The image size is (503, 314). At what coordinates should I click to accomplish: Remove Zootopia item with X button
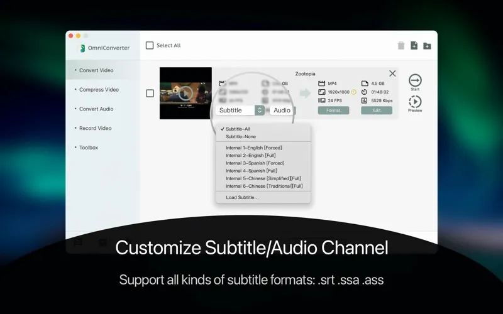tap(392, 73)
